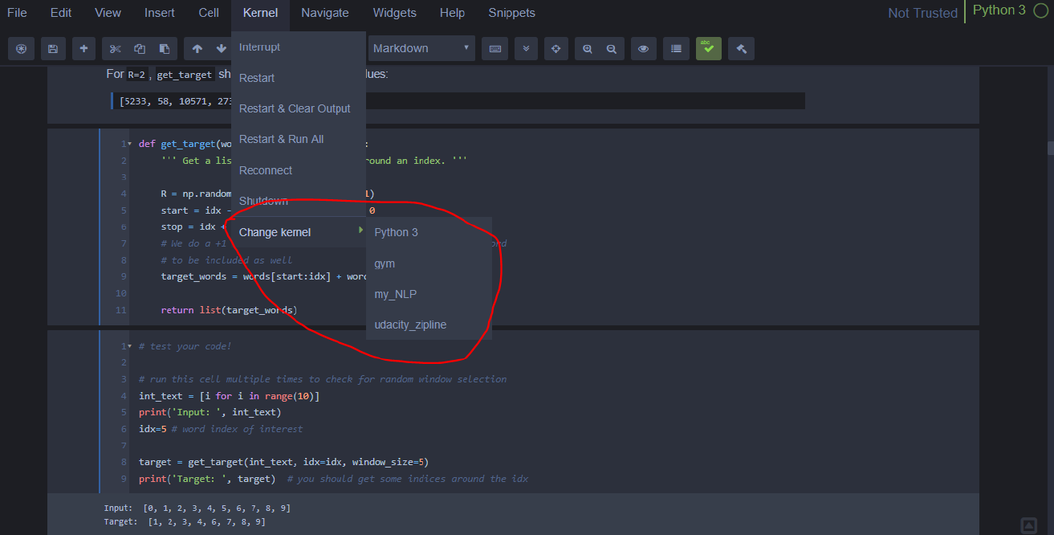
Task: Open the Navigate menu
Action: coord(325,13)
